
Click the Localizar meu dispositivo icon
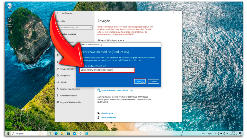coord(58,89)
